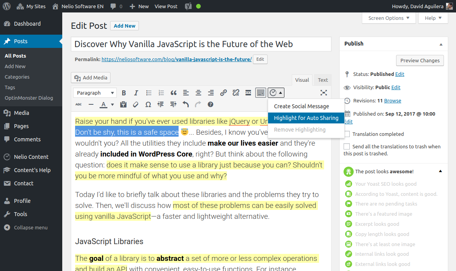Open the Nelio Content toolbar dropdown
This screenshot has width=456, height=271.
tap(276, 93)
